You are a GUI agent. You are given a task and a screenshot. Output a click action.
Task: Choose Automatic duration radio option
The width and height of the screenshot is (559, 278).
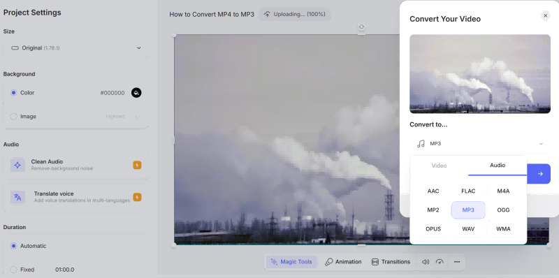[x=13, y=246]
